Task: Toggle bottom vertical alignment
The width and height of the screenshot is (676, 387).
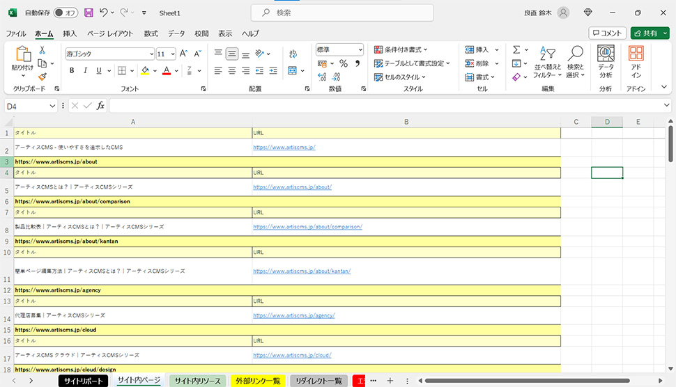Action: (x=246, y=54)
